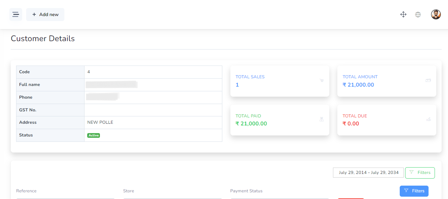Click the green outlined Filters button
The width and height of the screenshot is (448, 199).
420,173
